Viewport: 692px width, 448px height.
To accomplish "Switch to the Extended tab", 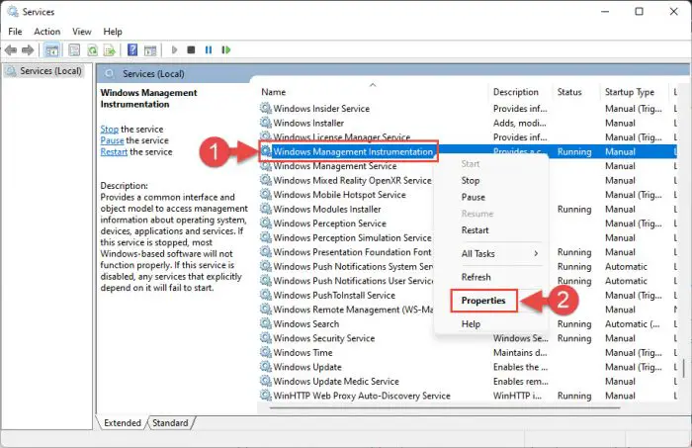I will (123, 423).
